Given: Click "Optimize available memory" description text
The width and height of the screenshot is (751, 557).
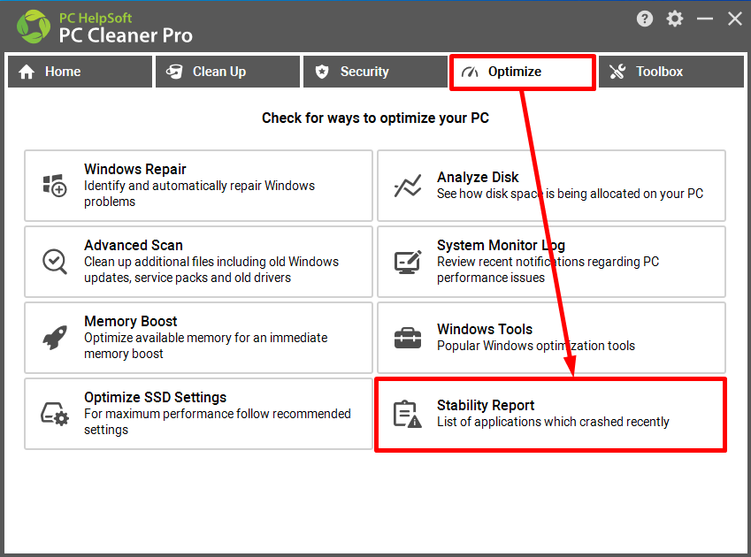Looking at the screenshot, I should [x=206, y=346].
